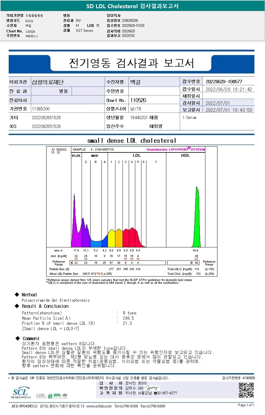Click the QR code in footer
Image resolution: width=265 pixels, height=415 pixels.
[246, 390]
